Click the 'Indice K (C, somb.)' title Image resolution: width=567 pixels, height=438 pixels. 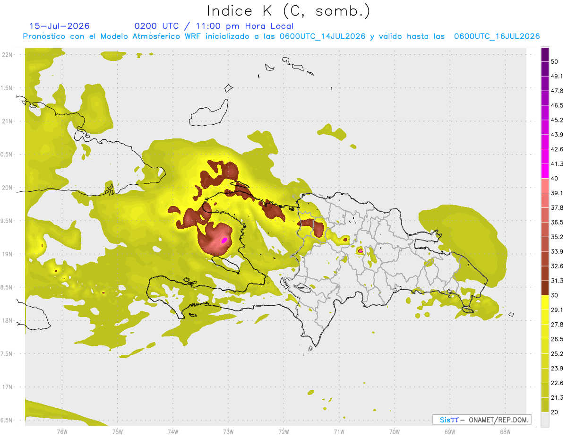[289, 10]
